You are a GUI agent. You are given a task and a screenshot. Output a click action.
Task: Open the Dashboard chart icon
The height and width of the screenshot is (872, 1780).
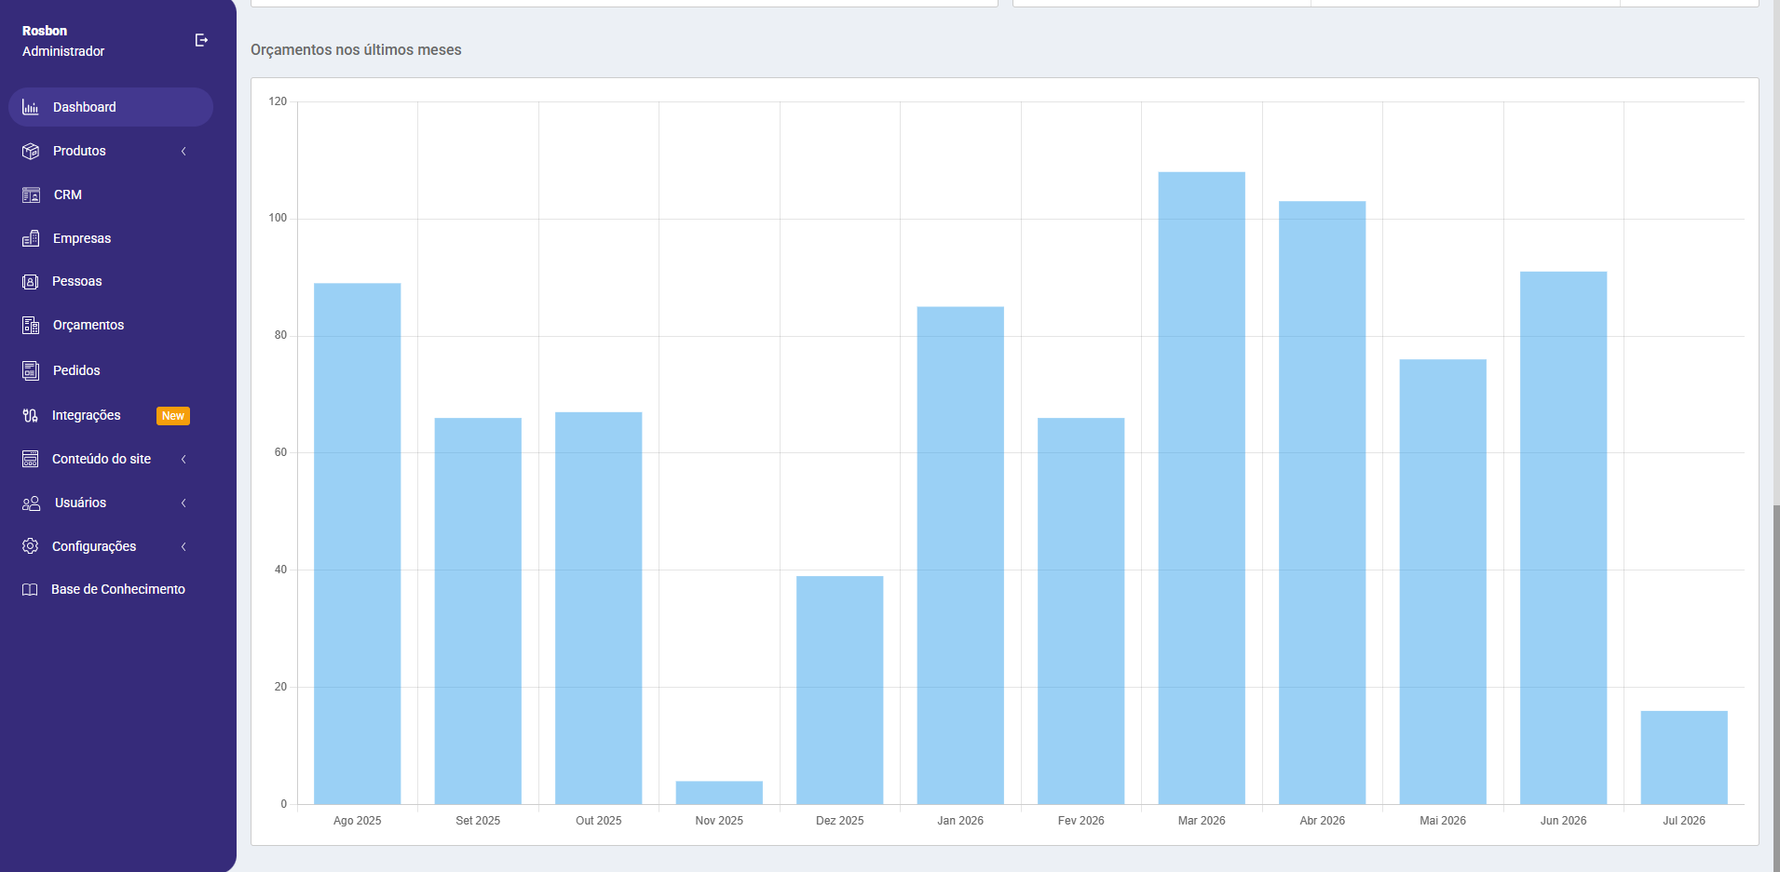tap(31, 107)
